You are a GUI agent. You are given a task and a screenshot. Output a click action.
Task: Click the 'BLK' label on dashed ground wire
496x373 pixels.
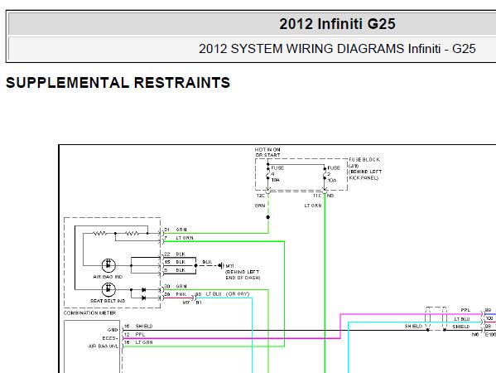(x=207, y=262)
